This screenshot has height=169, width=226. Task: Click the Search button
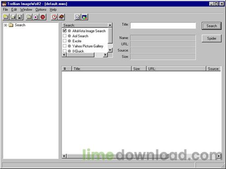tap(212, 26)
